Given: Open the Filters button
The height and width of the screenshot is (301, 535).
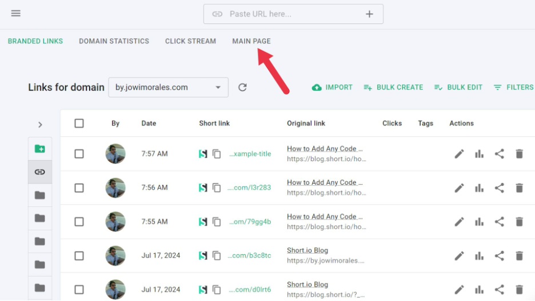Looking at the screenshot, I should (513, 87).
